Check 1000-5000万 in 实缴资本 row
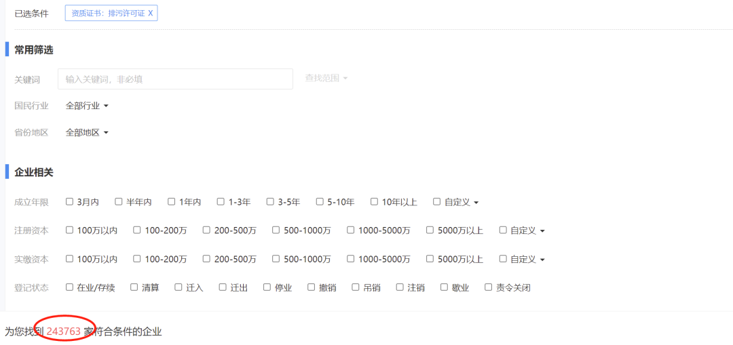The width and height of the screenshot is (733, 345). coord(351,259)
